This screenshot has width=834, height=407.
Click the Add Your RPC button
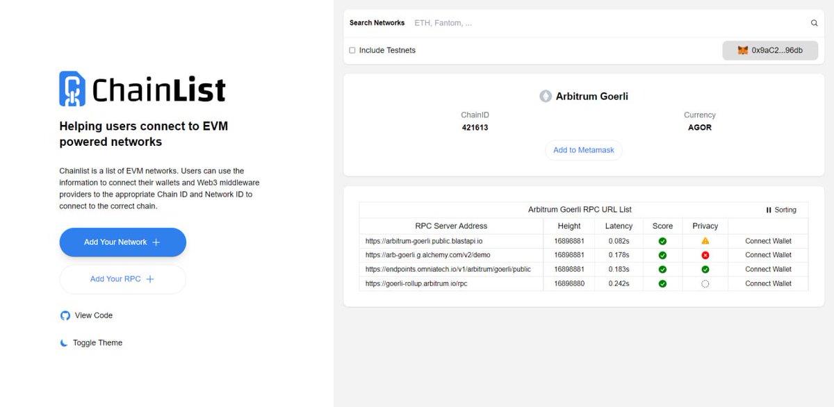point(123,279)
